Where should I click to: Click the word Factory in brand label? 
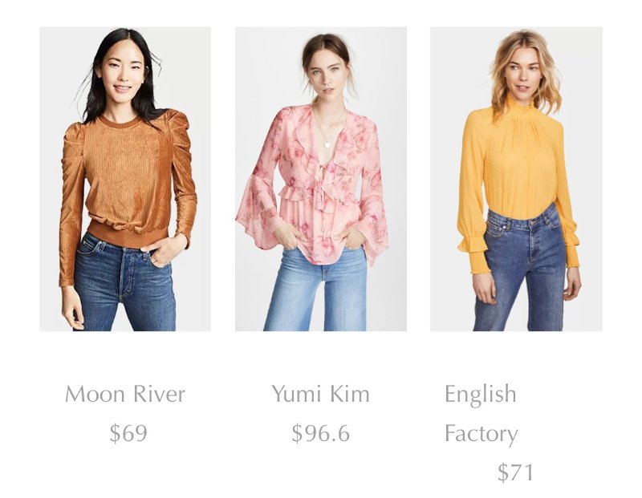point(481,434)
